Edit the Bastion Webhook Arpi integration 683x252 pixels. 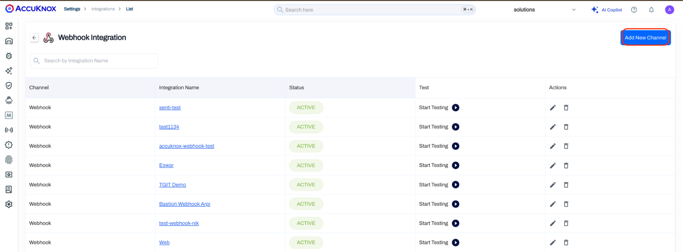(553, 204)
